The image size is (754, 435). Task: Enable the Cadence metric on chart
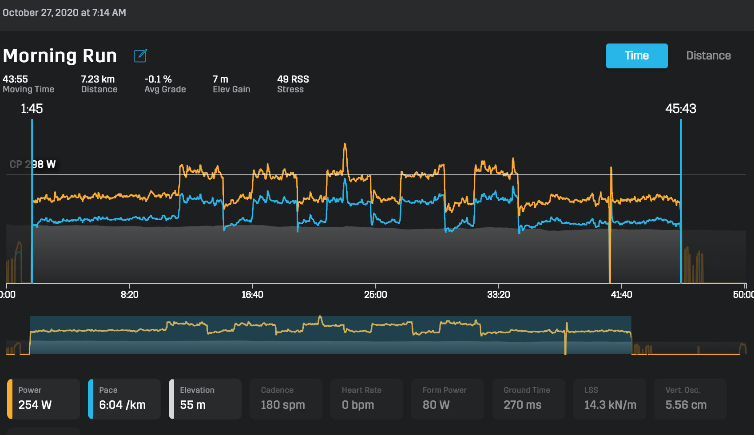pyautogui.click(x=286, y=399)
